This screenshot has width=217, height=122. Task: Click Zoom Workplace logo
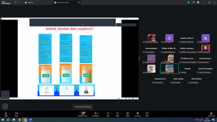click(x=6, y=3)
